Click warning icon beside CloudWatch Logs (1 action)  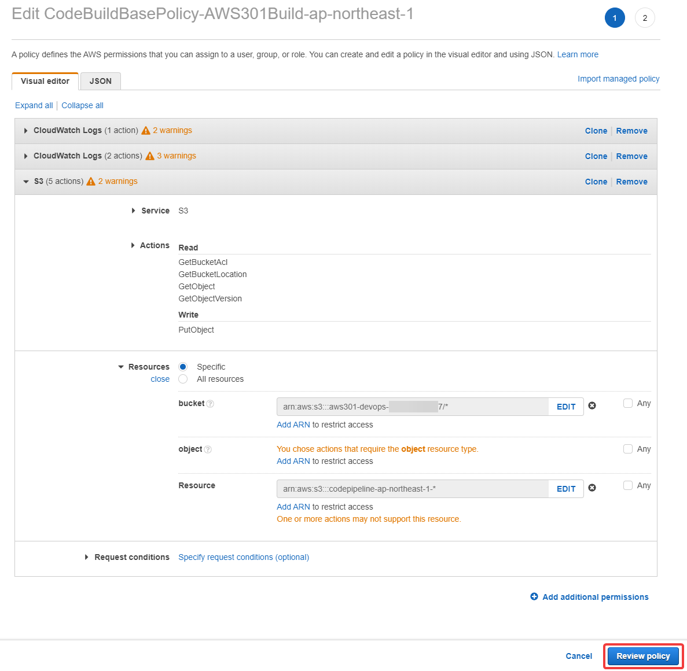click(x=146, y=131)
